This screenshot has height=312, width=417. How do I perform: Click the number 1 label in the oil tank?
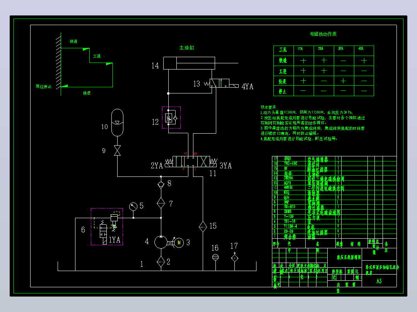coord(142,264)
